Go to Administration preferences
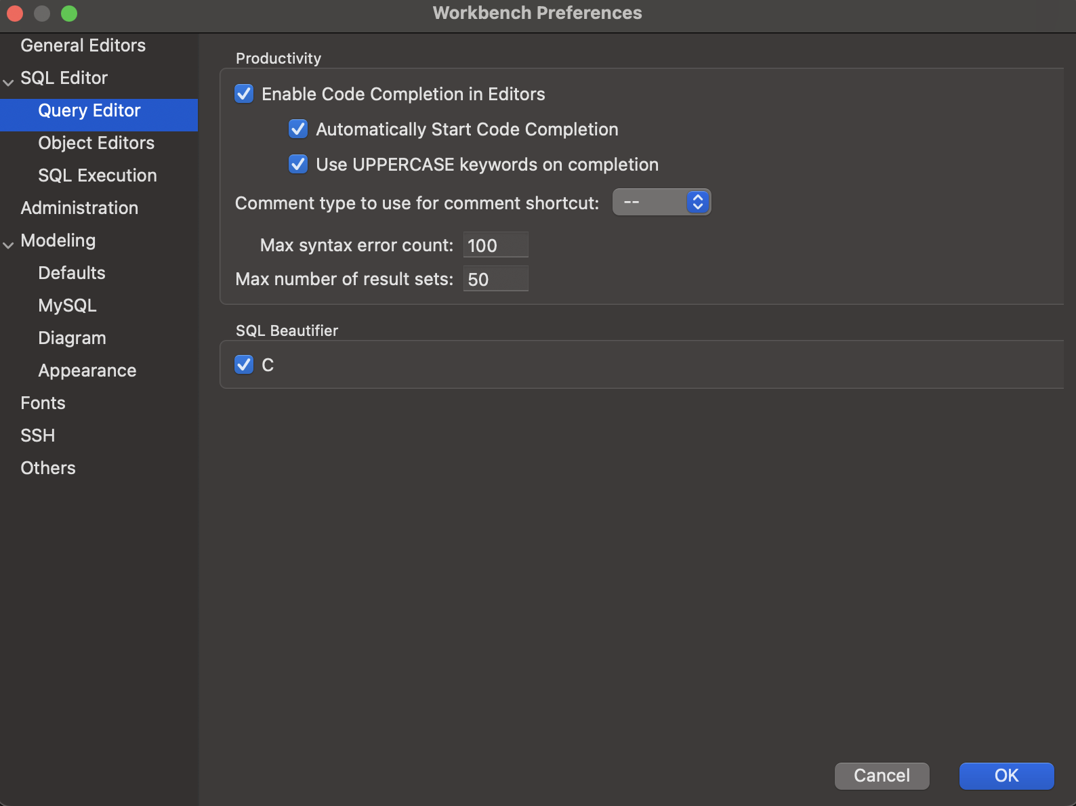Screen dimensions: 1076x806 click(79, 208)
